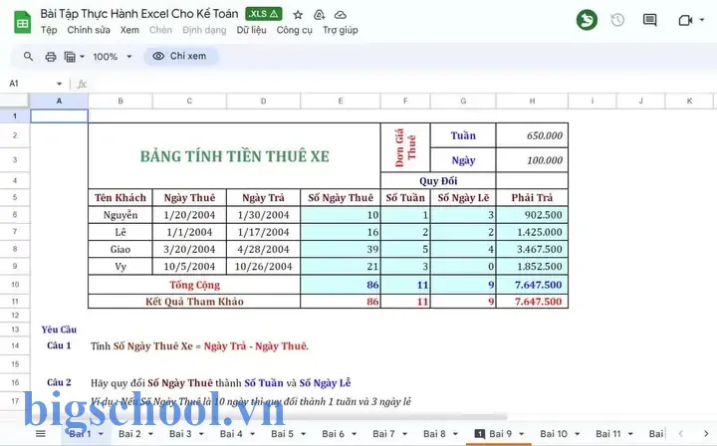Switch to the Bai 7 sheet tab
Image resolution: width=717 pixels, height=446 pixels.
[383, 434]
